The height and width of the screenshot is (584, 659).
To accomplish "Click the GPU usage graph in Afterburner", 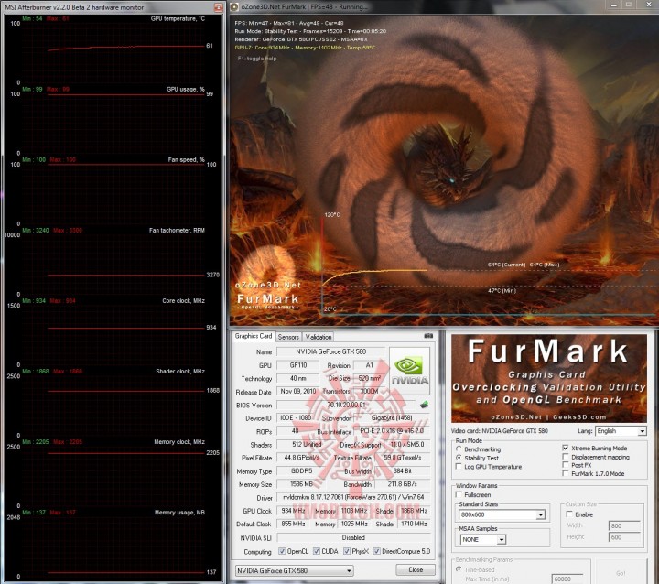I will click(113, 120).
